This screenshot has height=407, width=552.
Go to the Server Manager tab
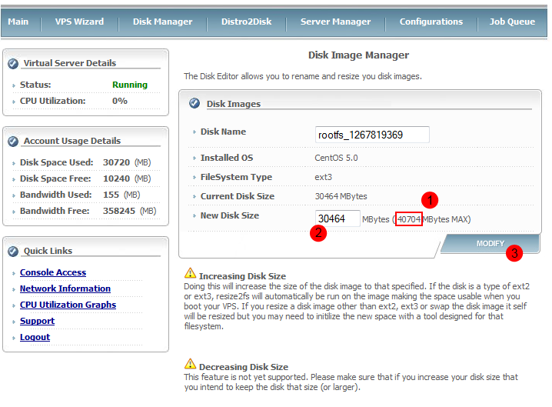coord(335,22)
